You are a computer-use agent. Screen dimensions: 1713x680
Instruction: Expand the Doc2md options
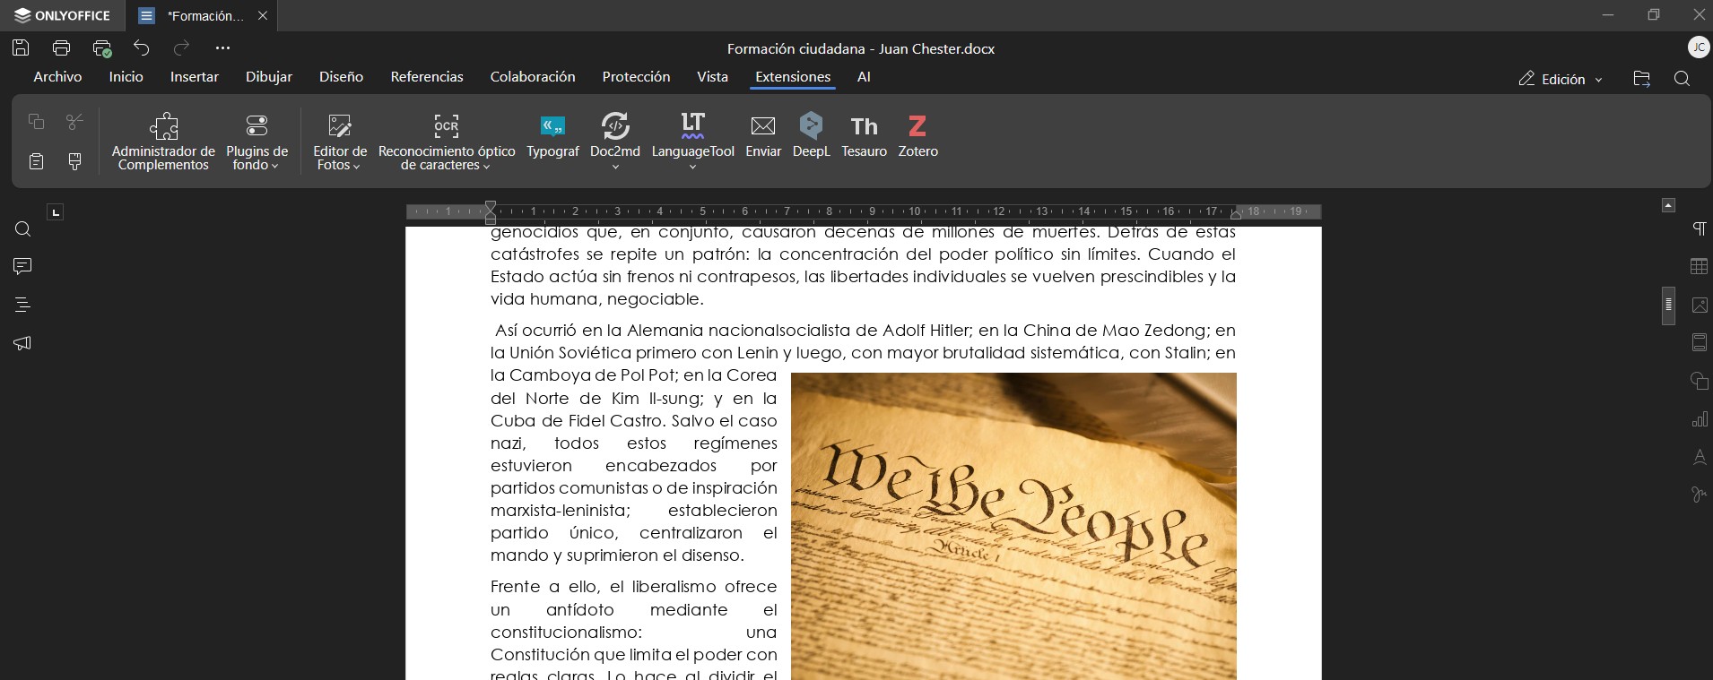tap(615, 167)
